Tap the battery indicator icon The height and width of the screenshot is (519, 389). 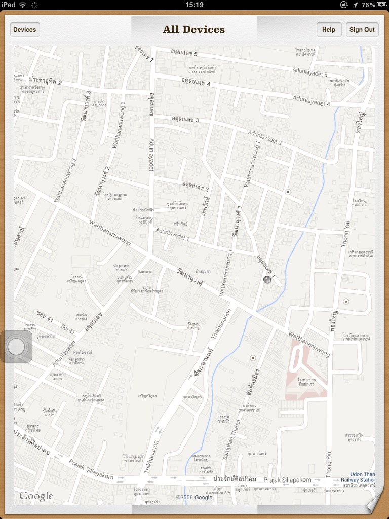point(382,5)
